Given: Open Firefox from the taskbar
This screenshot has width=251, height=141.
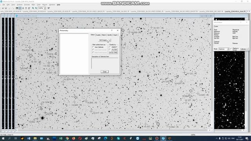Looking at the screenshot, I should click(x=73, y=138).
